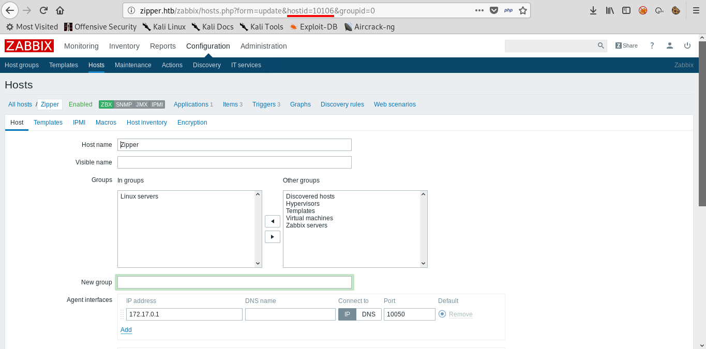
Task: Select the default interface radio button
Action: (x=442, y=314)
